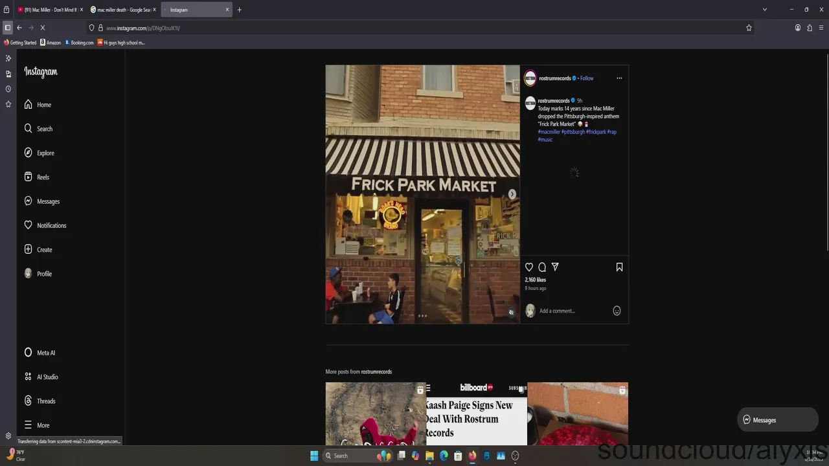This screenshot has width=829, height=466.
Task: Click the #frickpark hashtag
Action: click(596, 132)
